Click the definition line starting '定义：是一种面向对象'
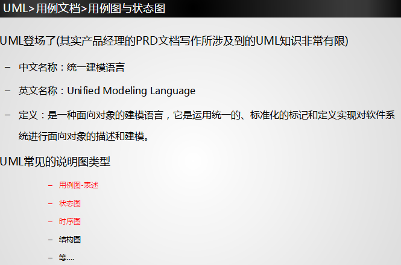The height and width of the screenshot is (265, 401). (x=207, y=115)
